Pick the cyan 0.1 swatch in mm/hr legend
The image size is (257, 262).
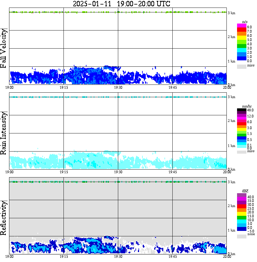pyautogui.click(x=242, y=144)
